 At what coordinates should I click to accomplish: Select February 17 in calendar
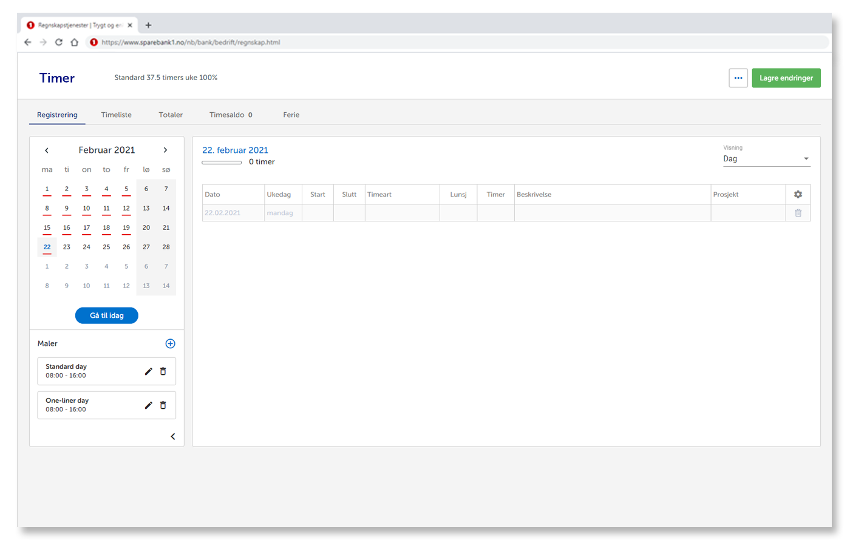86,228
